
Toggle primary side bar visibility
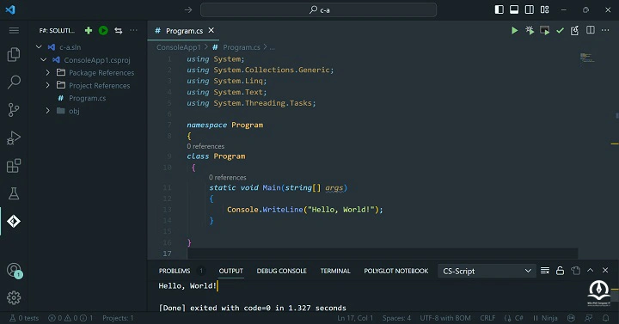pos(499,9)
